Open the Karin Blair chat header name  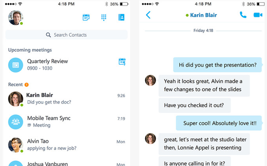[203, 15]
